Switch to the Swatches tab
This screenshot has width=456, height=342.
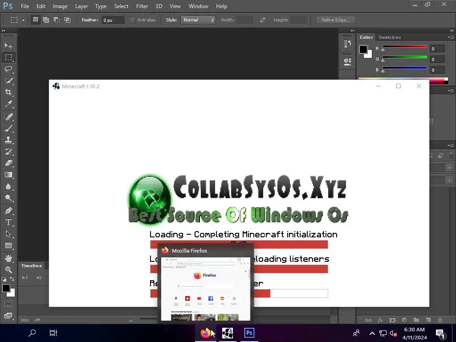tap(389, 37)
